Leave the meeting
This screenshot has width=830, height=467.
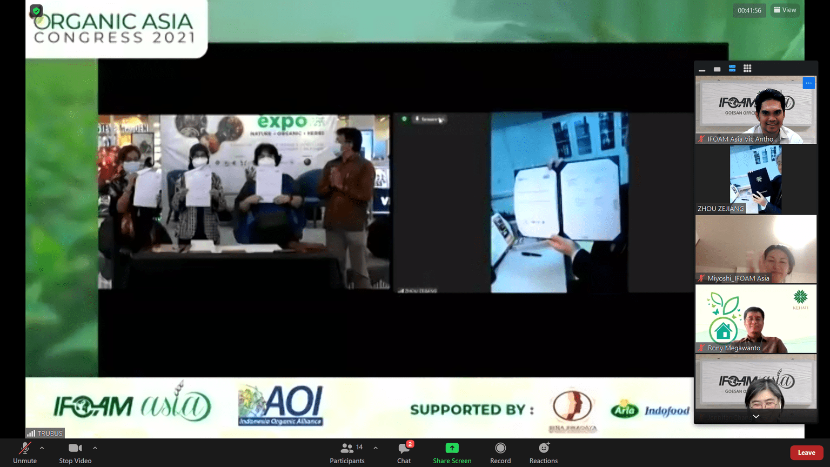(x=806, y=452)
